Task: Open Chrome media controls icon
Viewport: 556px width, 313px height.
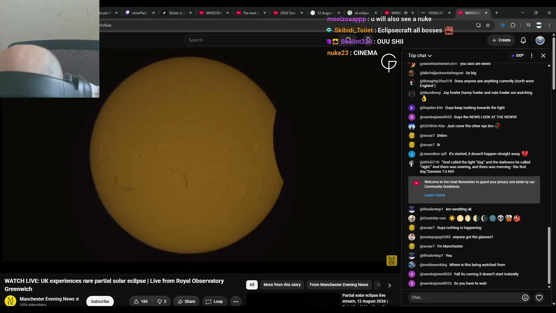Action: click(x=528, y=25)
